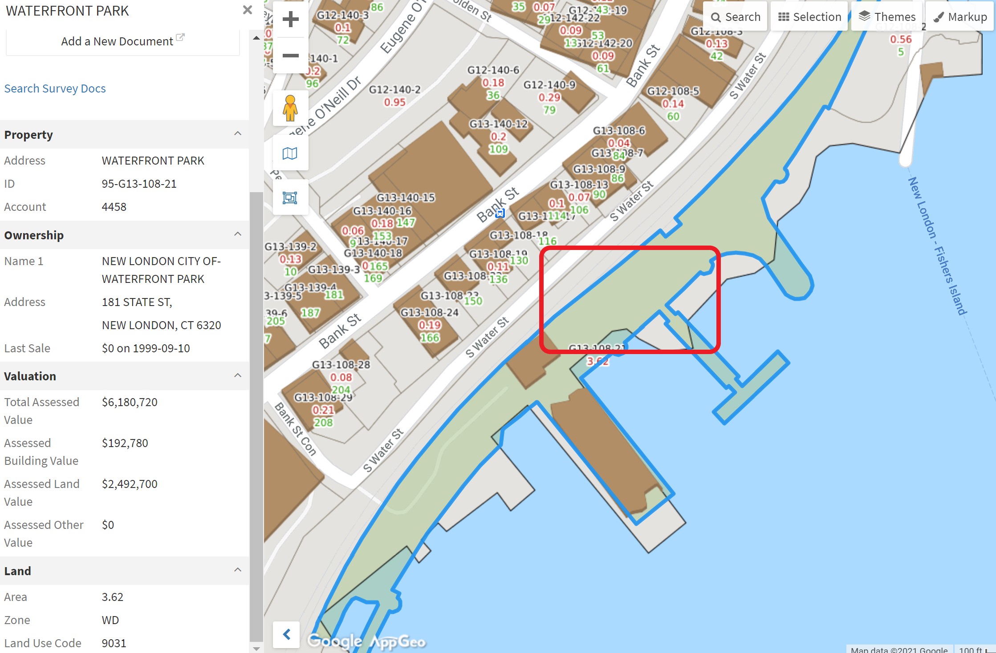Open the Themes menu

tap(886, 16)
